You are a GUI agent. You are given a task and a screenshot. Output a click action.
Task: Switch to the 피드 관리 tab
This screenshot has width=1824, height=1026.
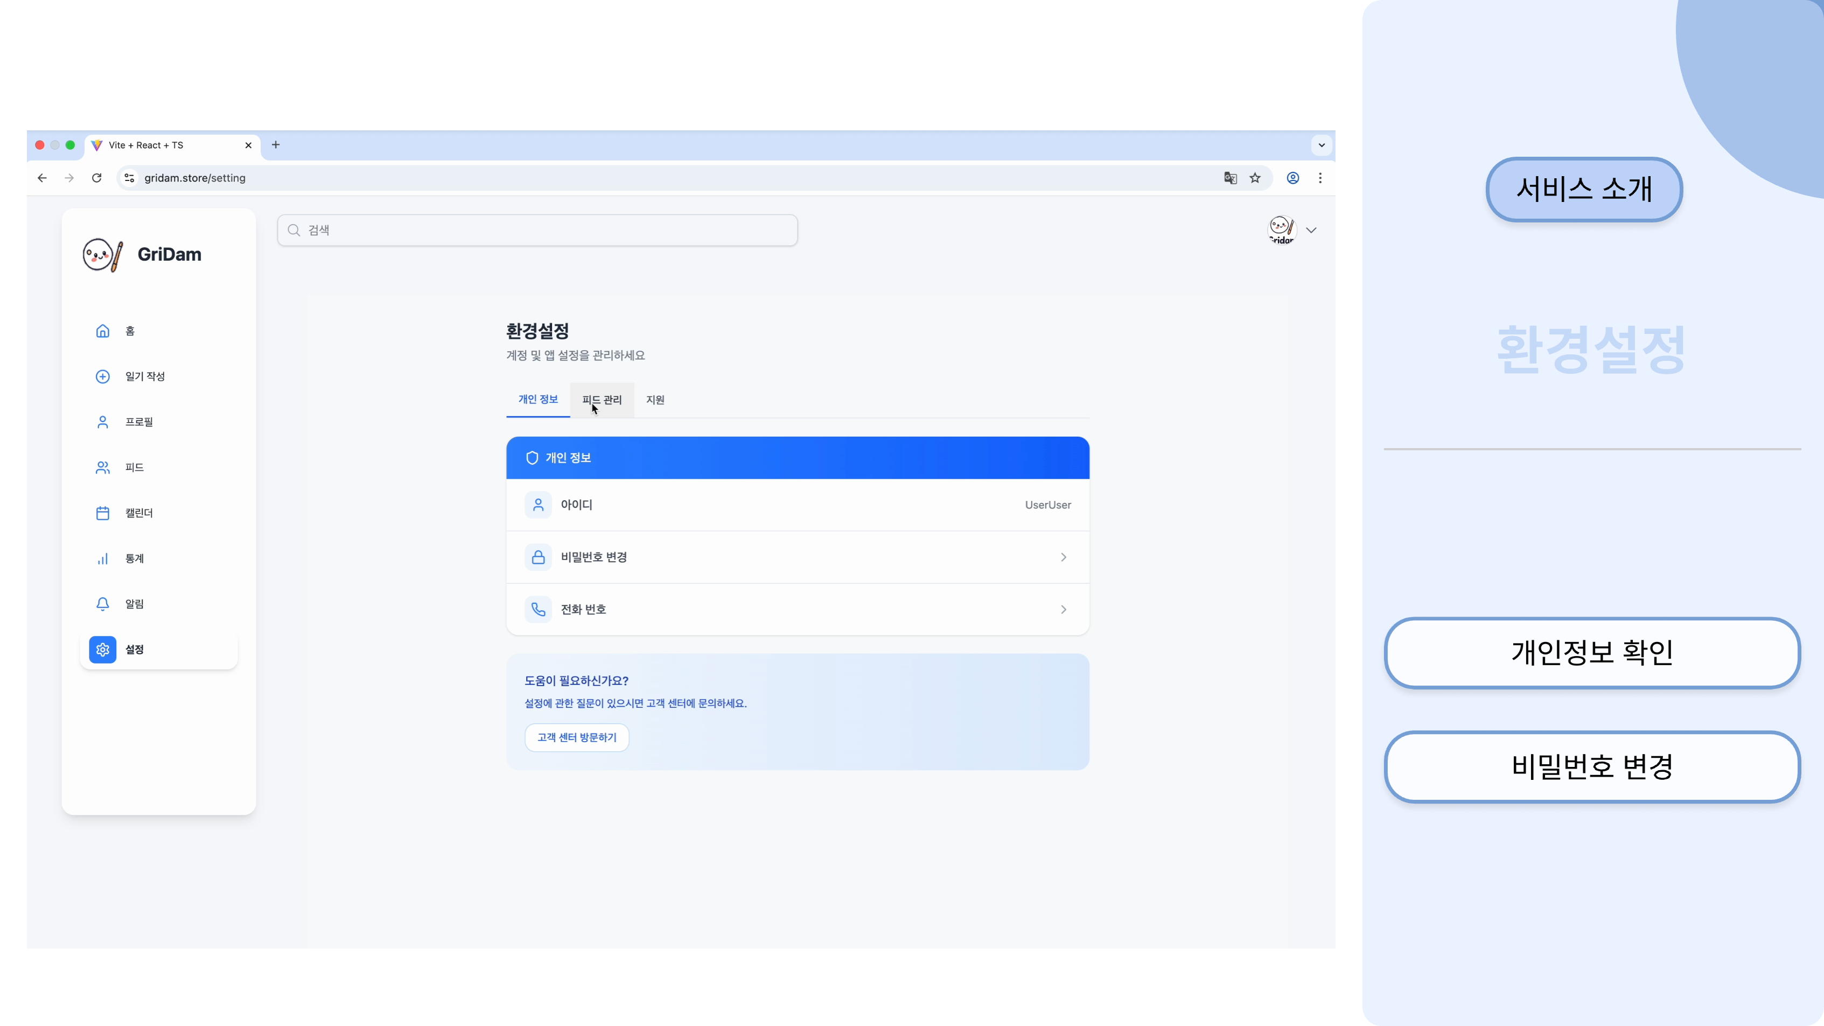(x=602, y=400)
